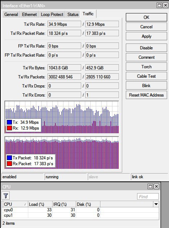Switch to the Ethernet tab
This screenshot has height=228, width=169.
click(29, 15)
